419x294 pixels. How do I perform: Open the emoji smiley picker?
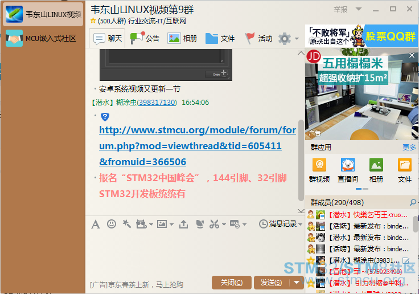click(x=112, y=224)
